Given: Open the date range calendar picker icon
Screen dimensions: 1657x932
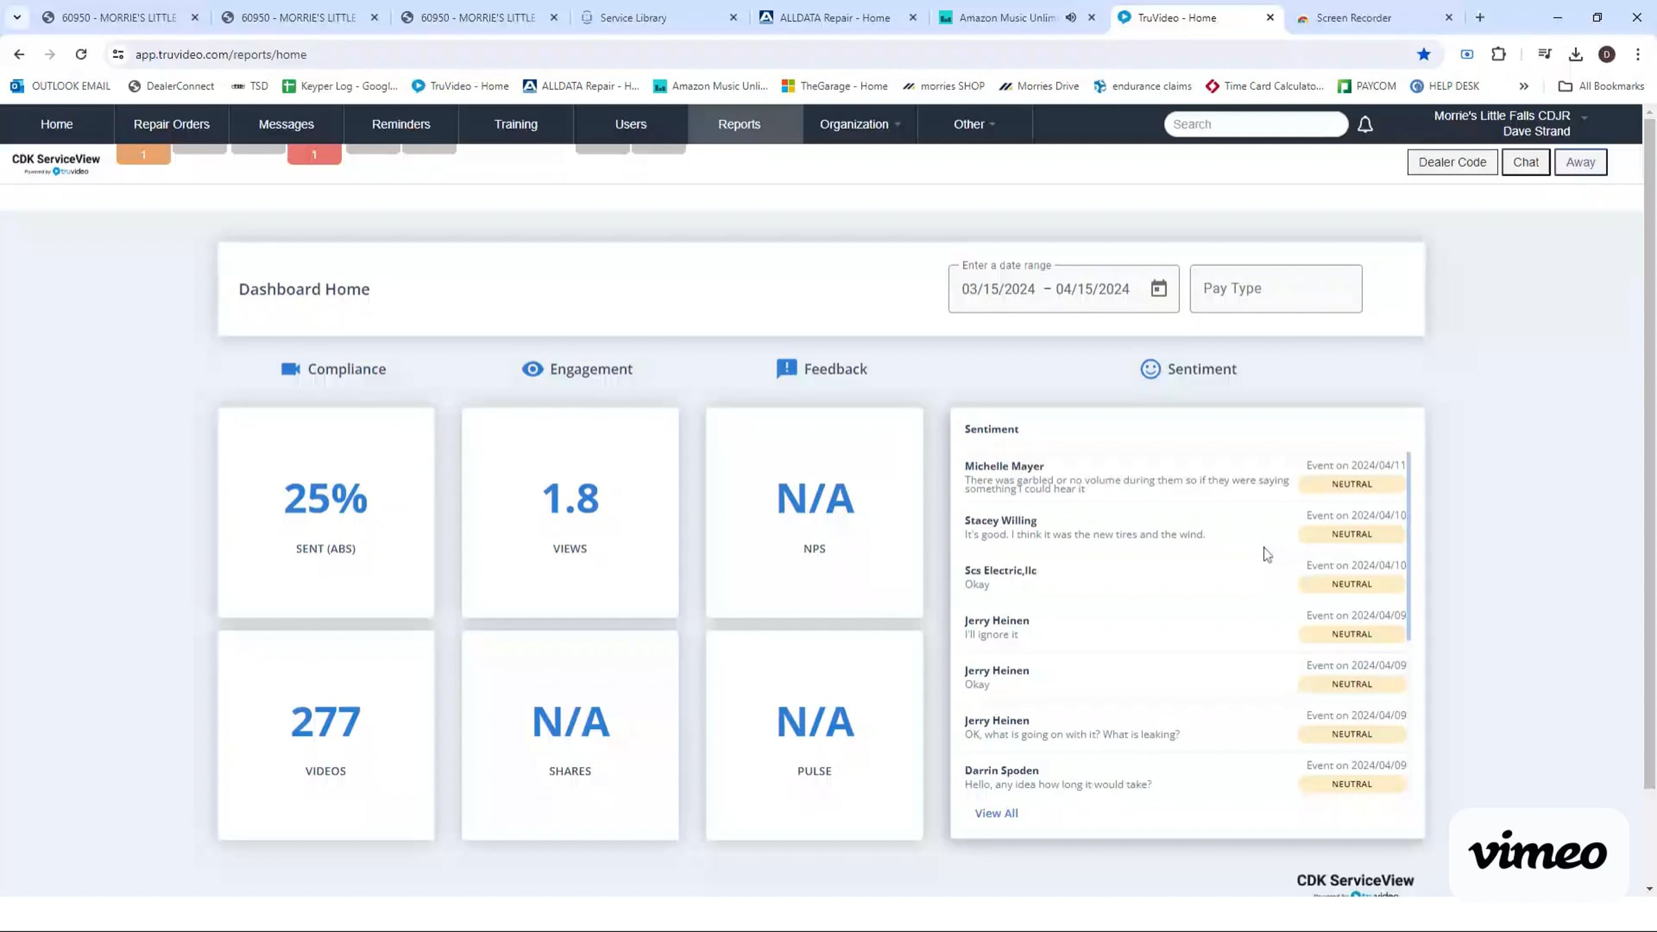Looking at the screenshot, I should (x=1159, y=289).
